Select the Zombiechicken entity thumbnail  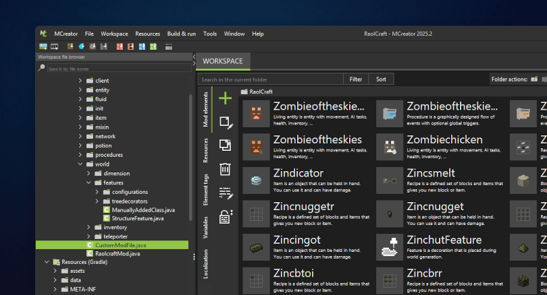(x=390, y=147)
